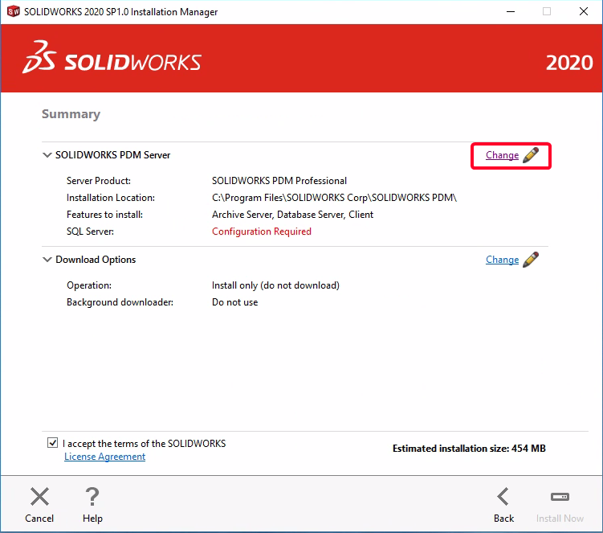Click Install only (do not download) value

(275, 285)
